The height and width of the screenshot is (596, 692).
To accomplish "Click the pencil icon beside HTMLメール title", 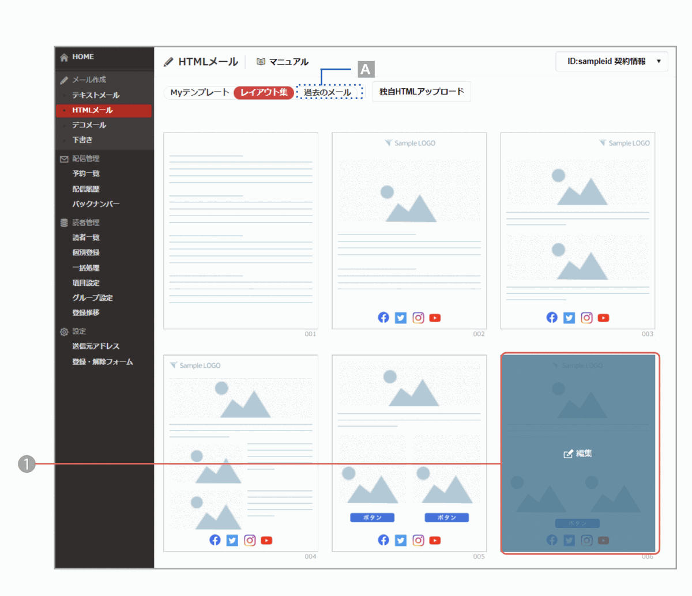I will point(168,62).
